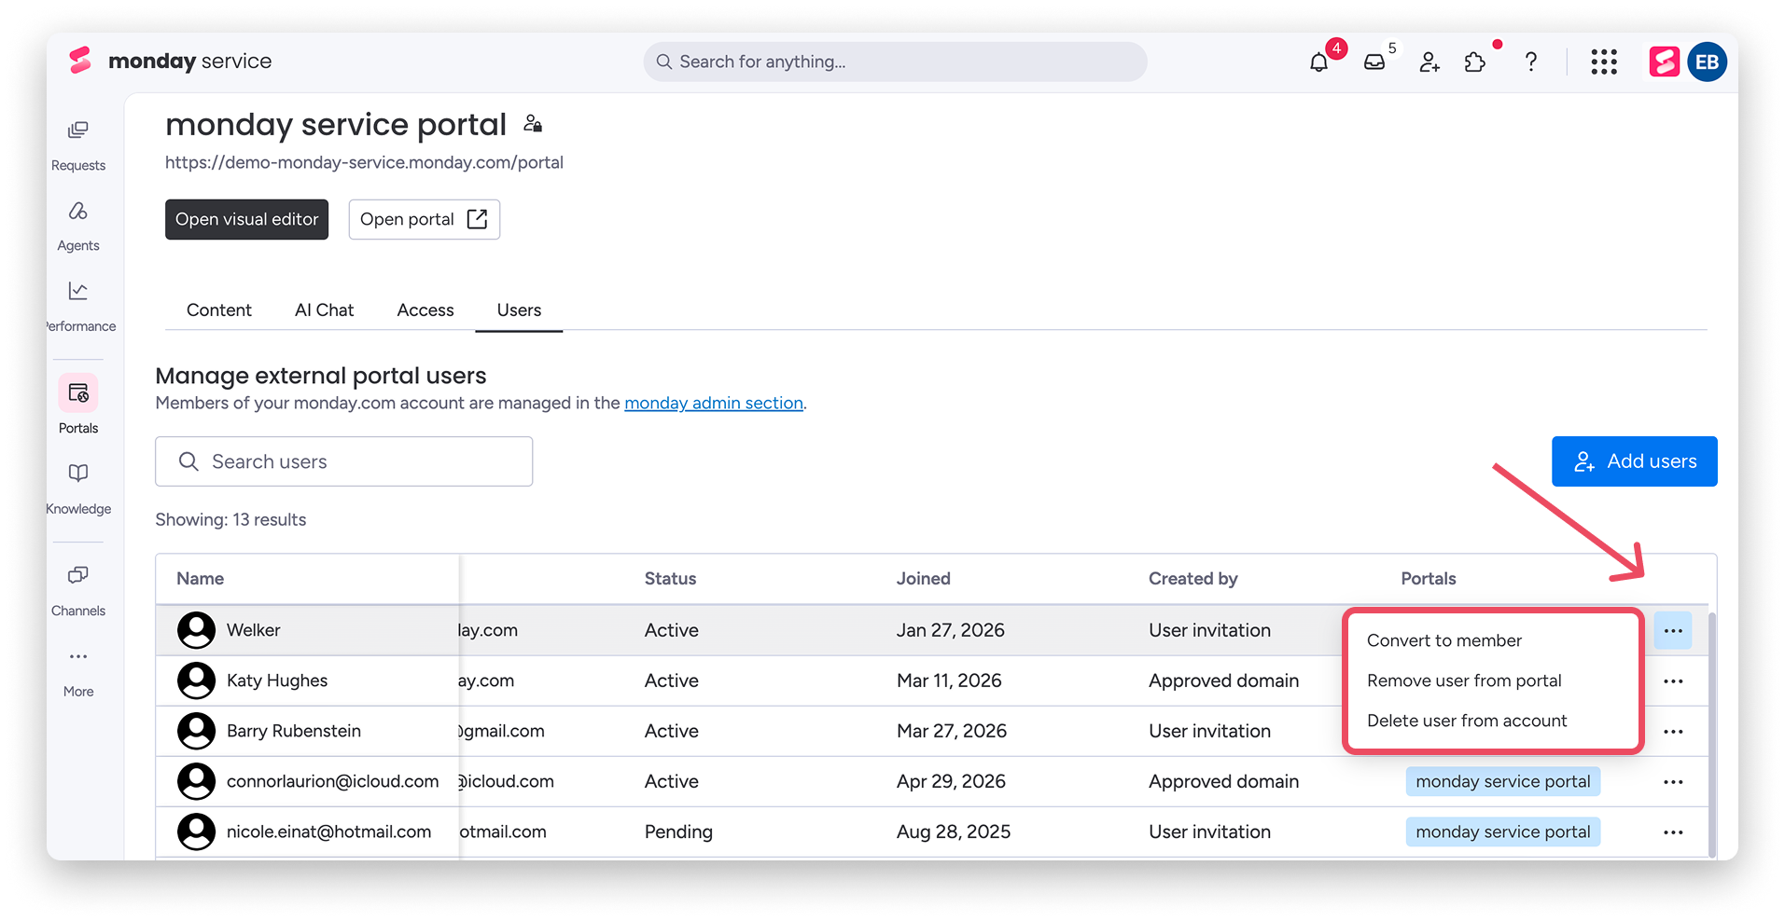Click the Apr 29, 2026 joined date
The width and height of the screenshot is (1785, 921).
tap(951, 781)
